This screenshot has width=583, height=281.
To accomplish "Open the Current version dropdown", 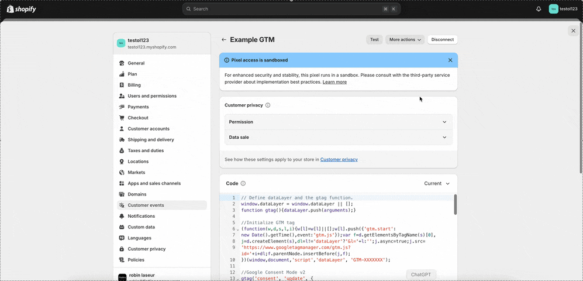I will click(x=437, y=183).
